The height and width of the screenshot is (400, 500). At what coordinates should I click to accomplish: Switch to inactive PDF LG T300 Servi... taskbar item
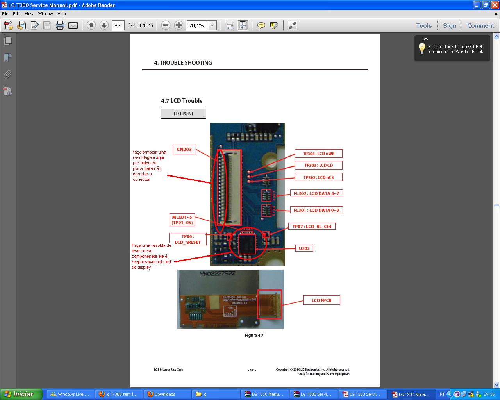click(x=362, y=394)
